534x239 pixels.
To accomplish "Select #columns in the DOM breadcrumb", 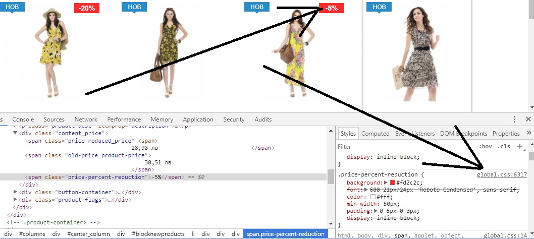I will 32,234.
